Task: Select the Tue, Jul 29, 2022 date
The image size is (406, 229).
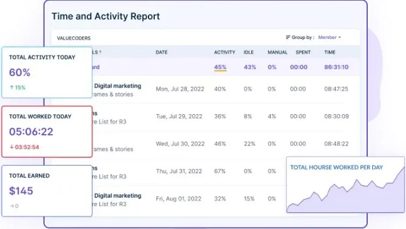Action: coord(179,117)
